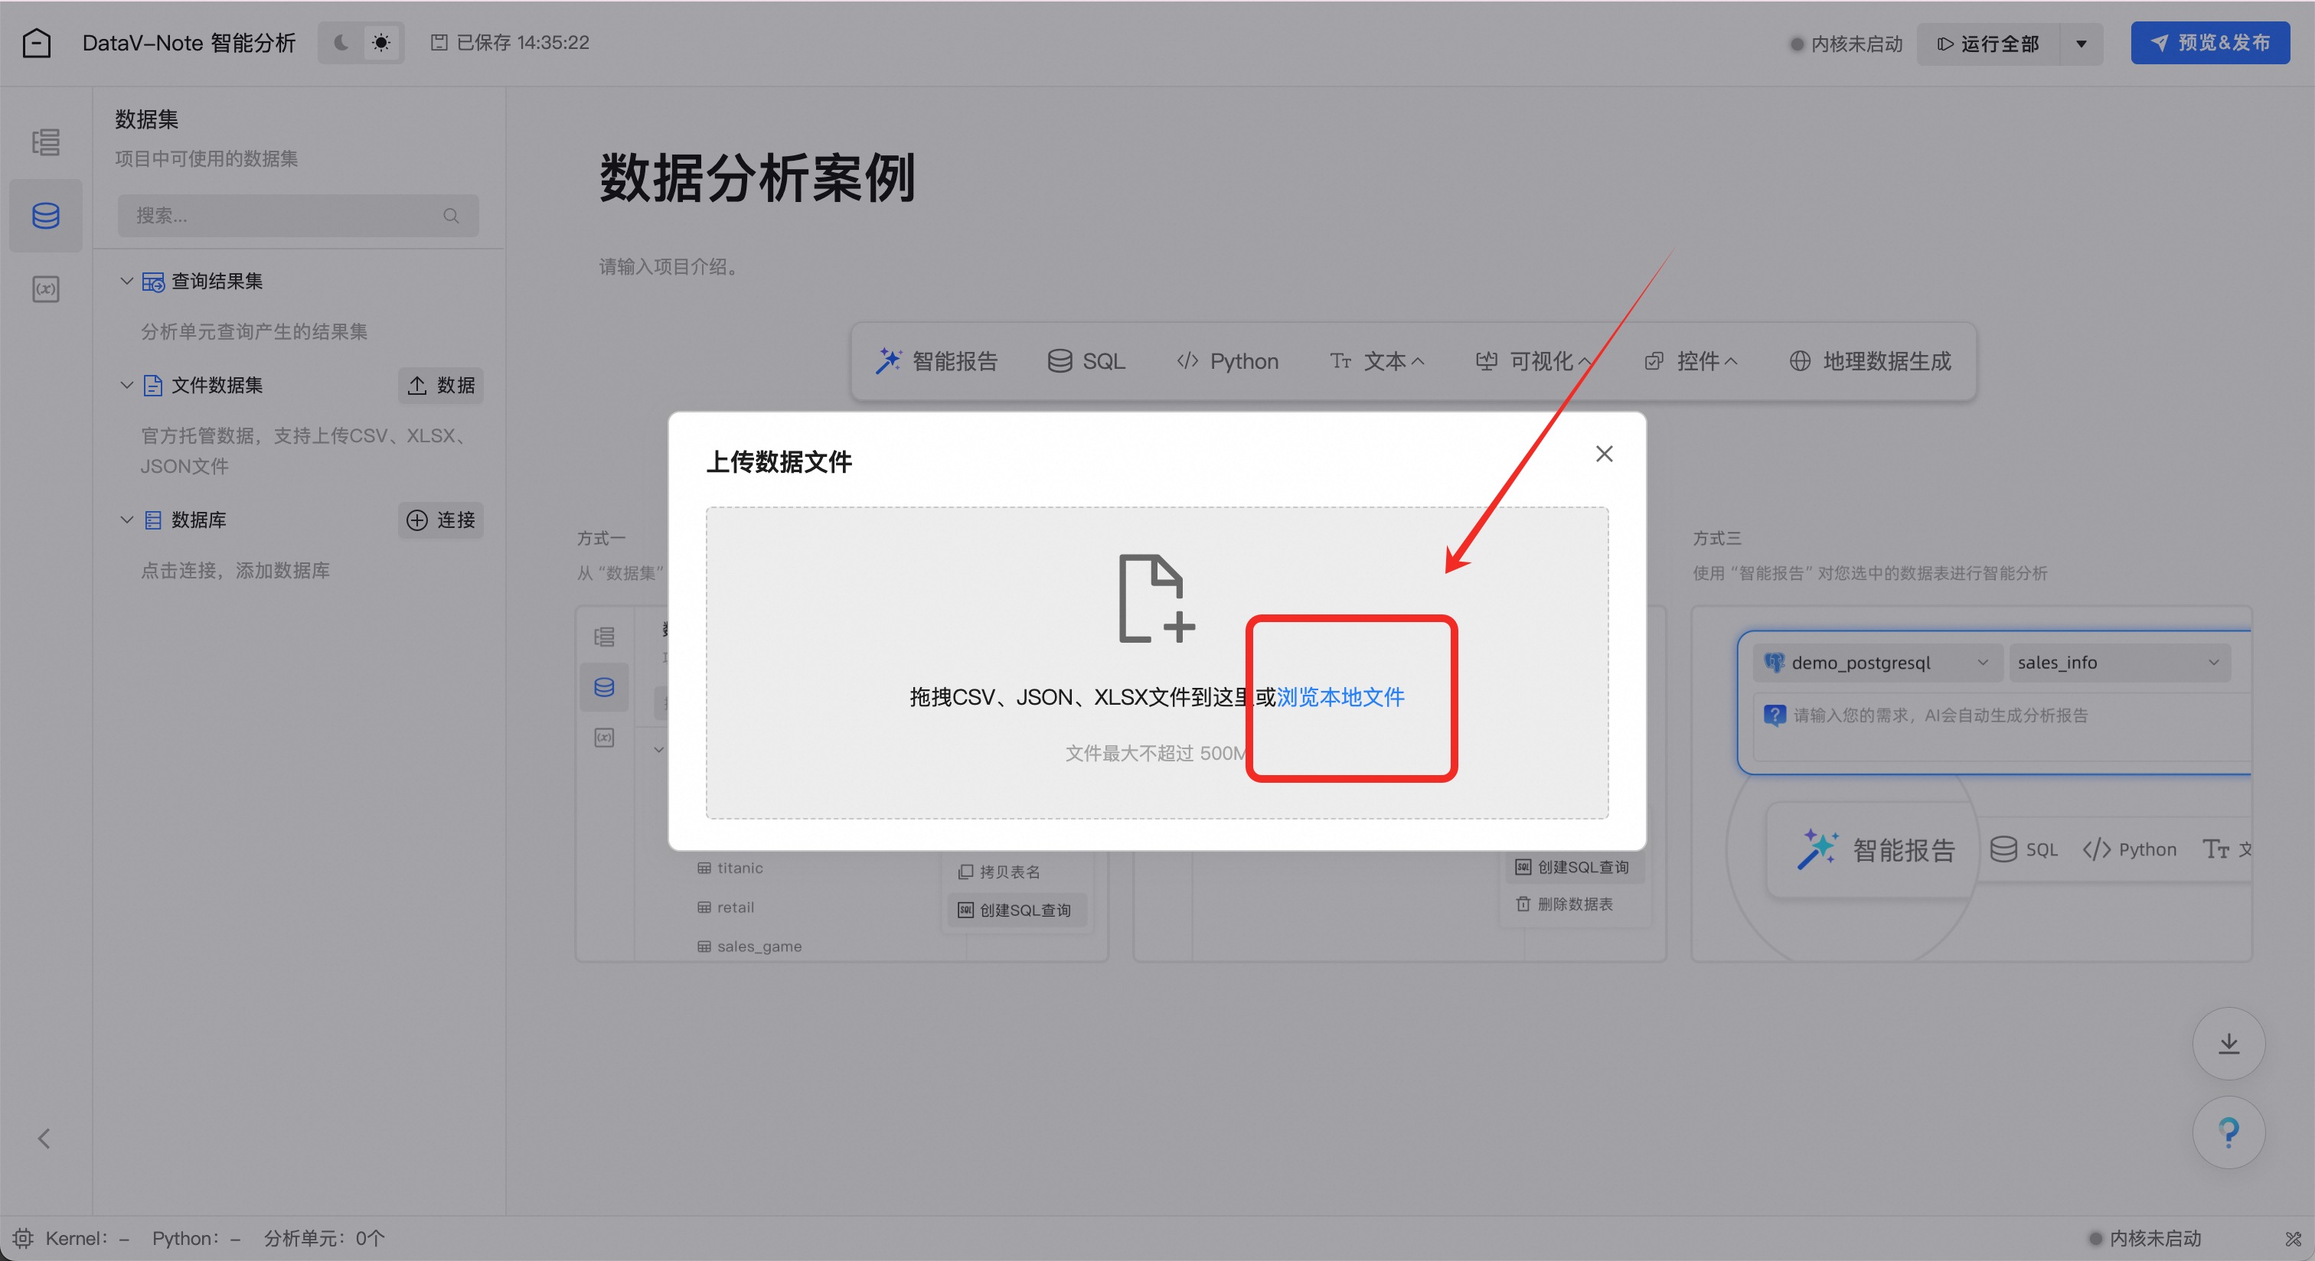Collapse the left sidebar panel arrow
This screenshot has width=2315, height=1261.
(x=43, y=1138)
